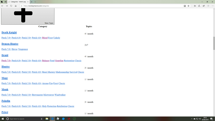This screenshot has width=215, height=121.
Task: Open Vengeance under Demon Hunter
Action: tap(23, 49)
